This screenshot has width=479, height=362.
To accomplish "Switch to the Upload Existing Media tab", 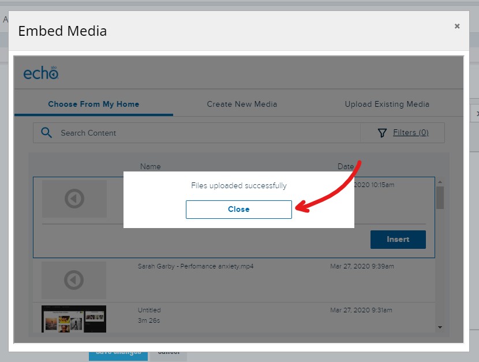I will 387,104.
